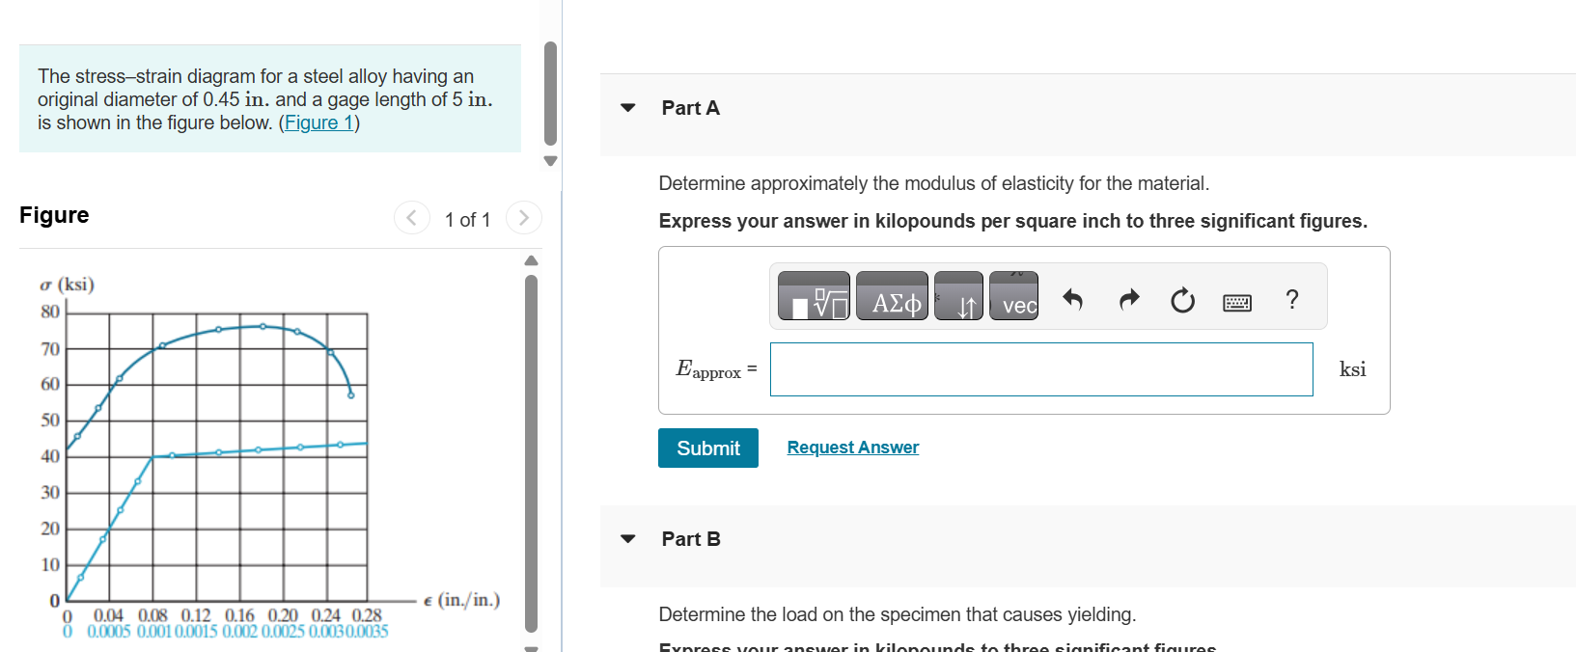
Task: Click the E approx answer input field
Action: pos(1041,369)
